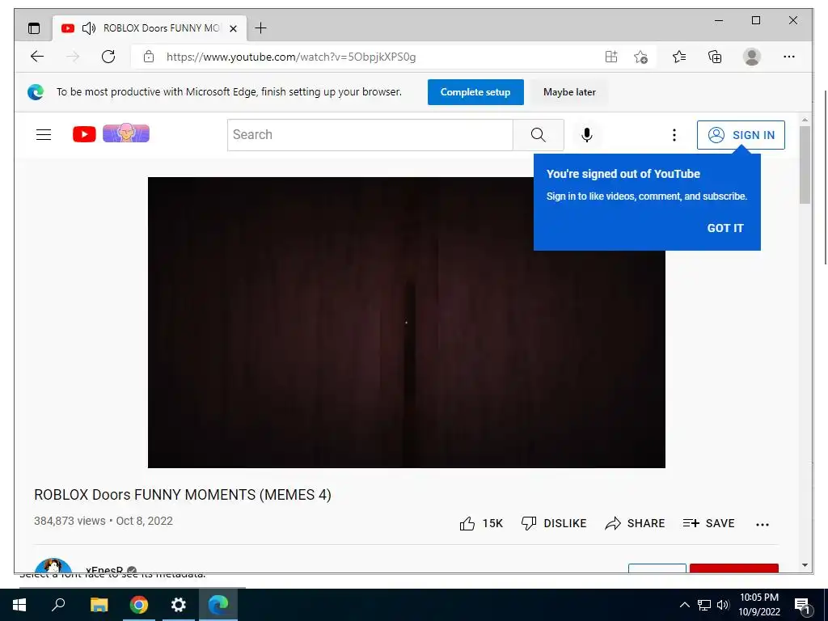Viewport: 828px width, 621px height.
Task: Open the Edge profile avatar
Action: tap(751, 57)
